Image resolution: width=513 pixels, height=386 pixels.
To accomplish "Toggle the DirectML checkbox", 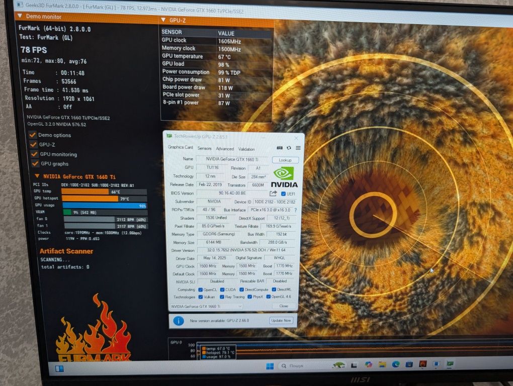I will 274,289.
